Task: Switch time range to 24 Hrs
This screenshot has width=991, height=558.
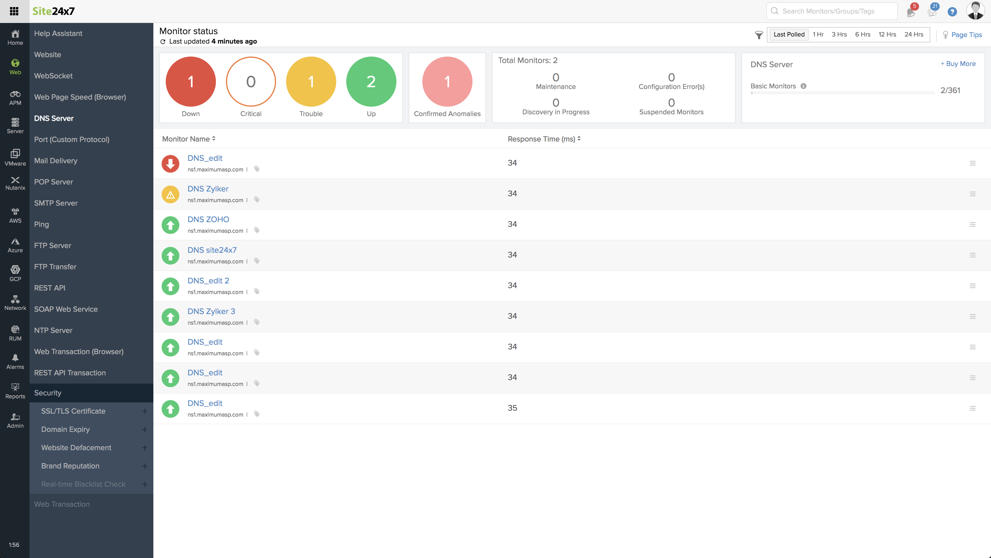Action: click(914, 34)
